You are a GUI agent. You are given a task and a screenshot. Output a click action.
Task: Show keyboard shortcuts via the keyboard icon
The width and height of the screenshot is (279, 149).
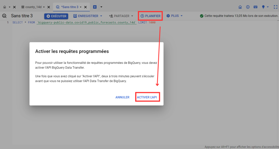(x=256, y=7)
